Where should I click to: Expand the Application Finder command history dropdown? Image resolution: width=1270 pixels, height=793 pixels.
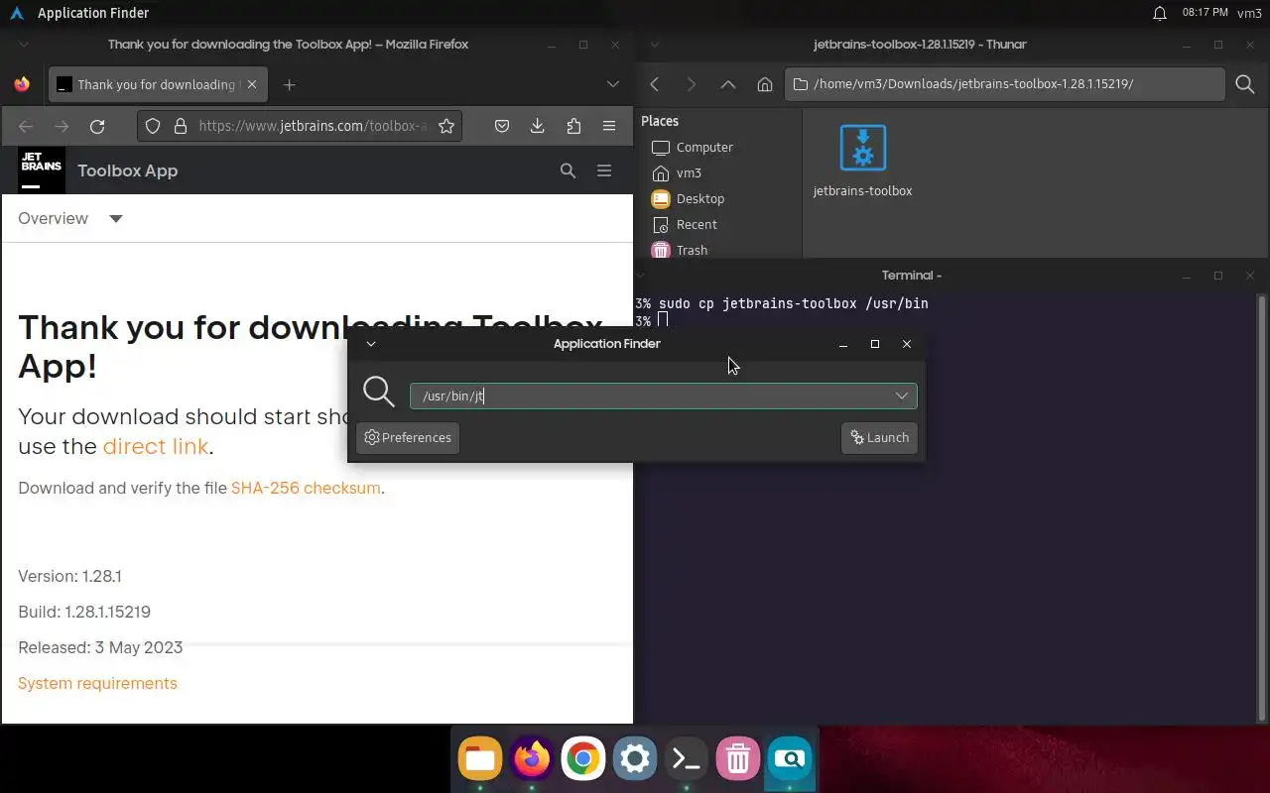pyautogui.click(x=902, y=396)
